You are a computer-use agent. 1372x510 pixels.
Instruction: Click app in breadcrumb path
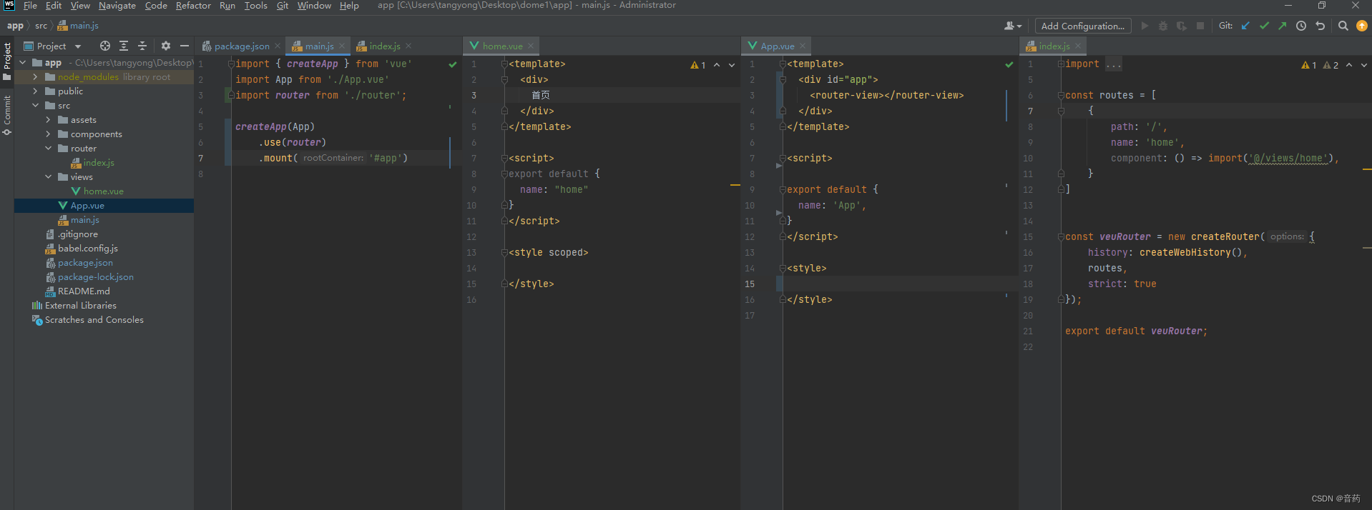15,26
